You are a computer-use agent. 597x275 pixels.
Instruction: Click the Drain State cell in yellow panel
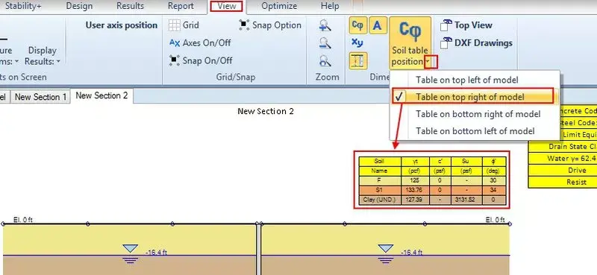point(563,147)
